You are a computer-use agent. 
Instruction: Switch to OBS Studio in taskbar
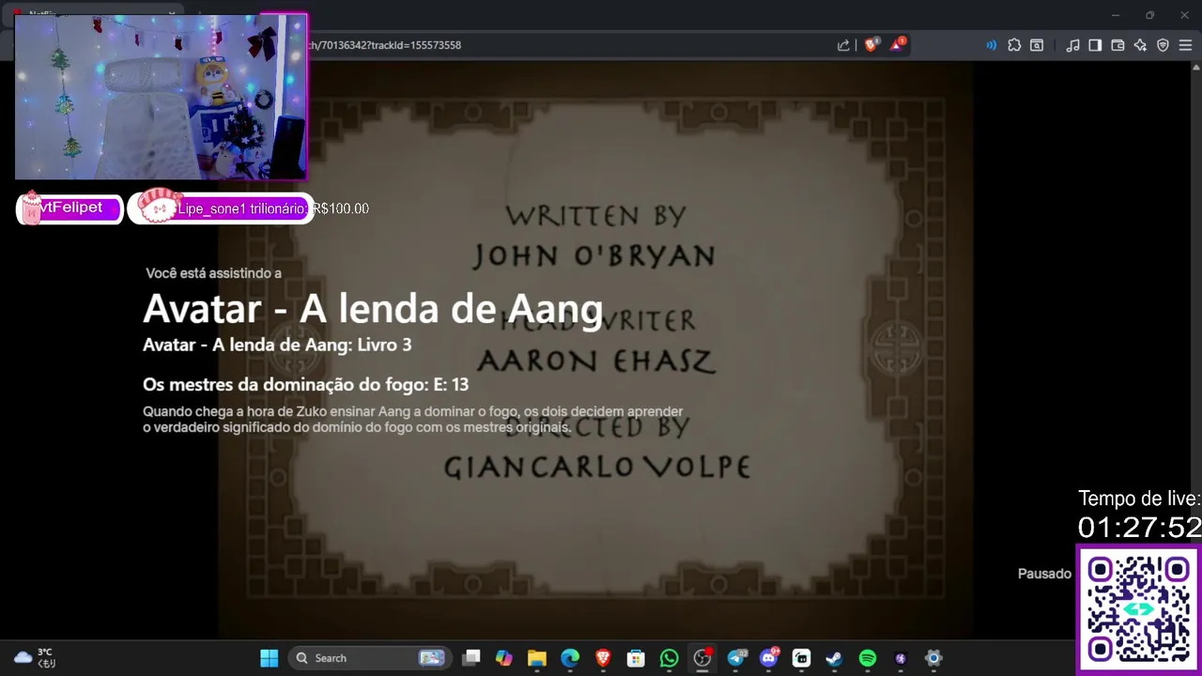point(702,658)
